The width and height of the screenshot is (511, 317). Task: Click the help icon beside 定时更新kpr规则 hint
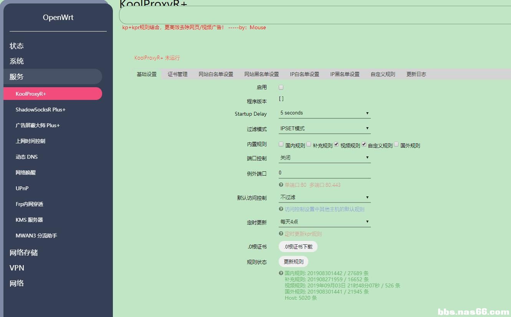pyautogui.click(x=281, y=234)
